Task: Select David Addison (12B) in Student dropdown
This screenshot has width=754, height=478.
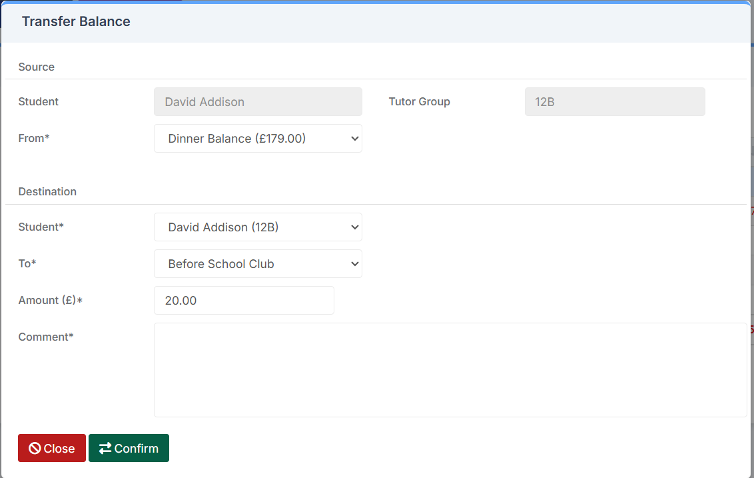Action: tap(258, 227)
